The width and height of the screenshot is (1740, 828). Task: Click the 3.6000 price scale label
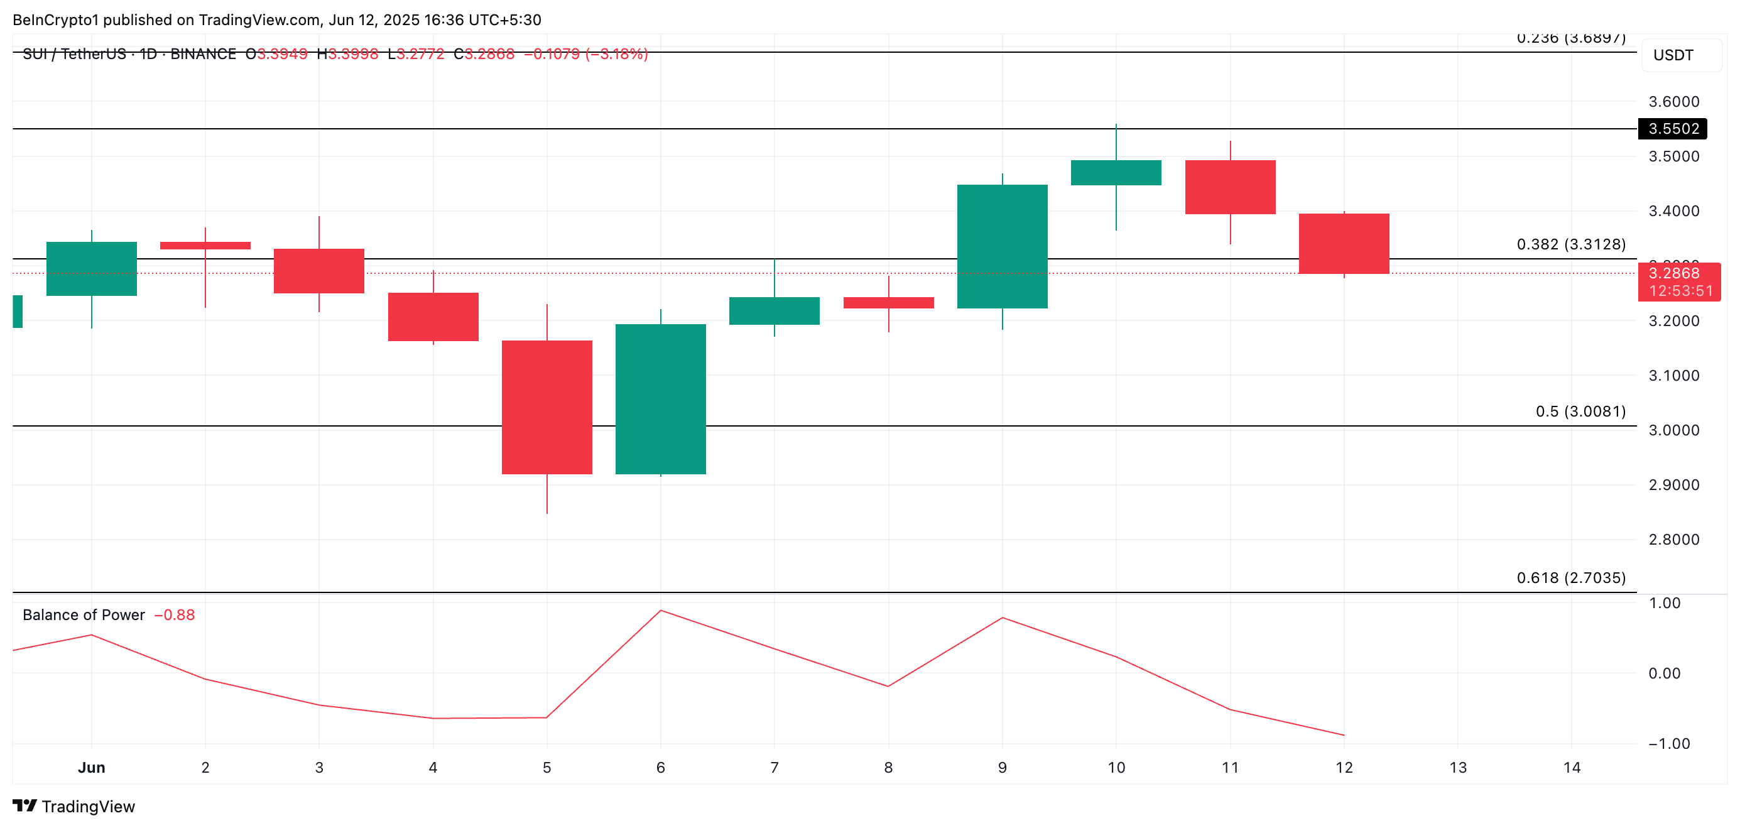point(1673,101)
